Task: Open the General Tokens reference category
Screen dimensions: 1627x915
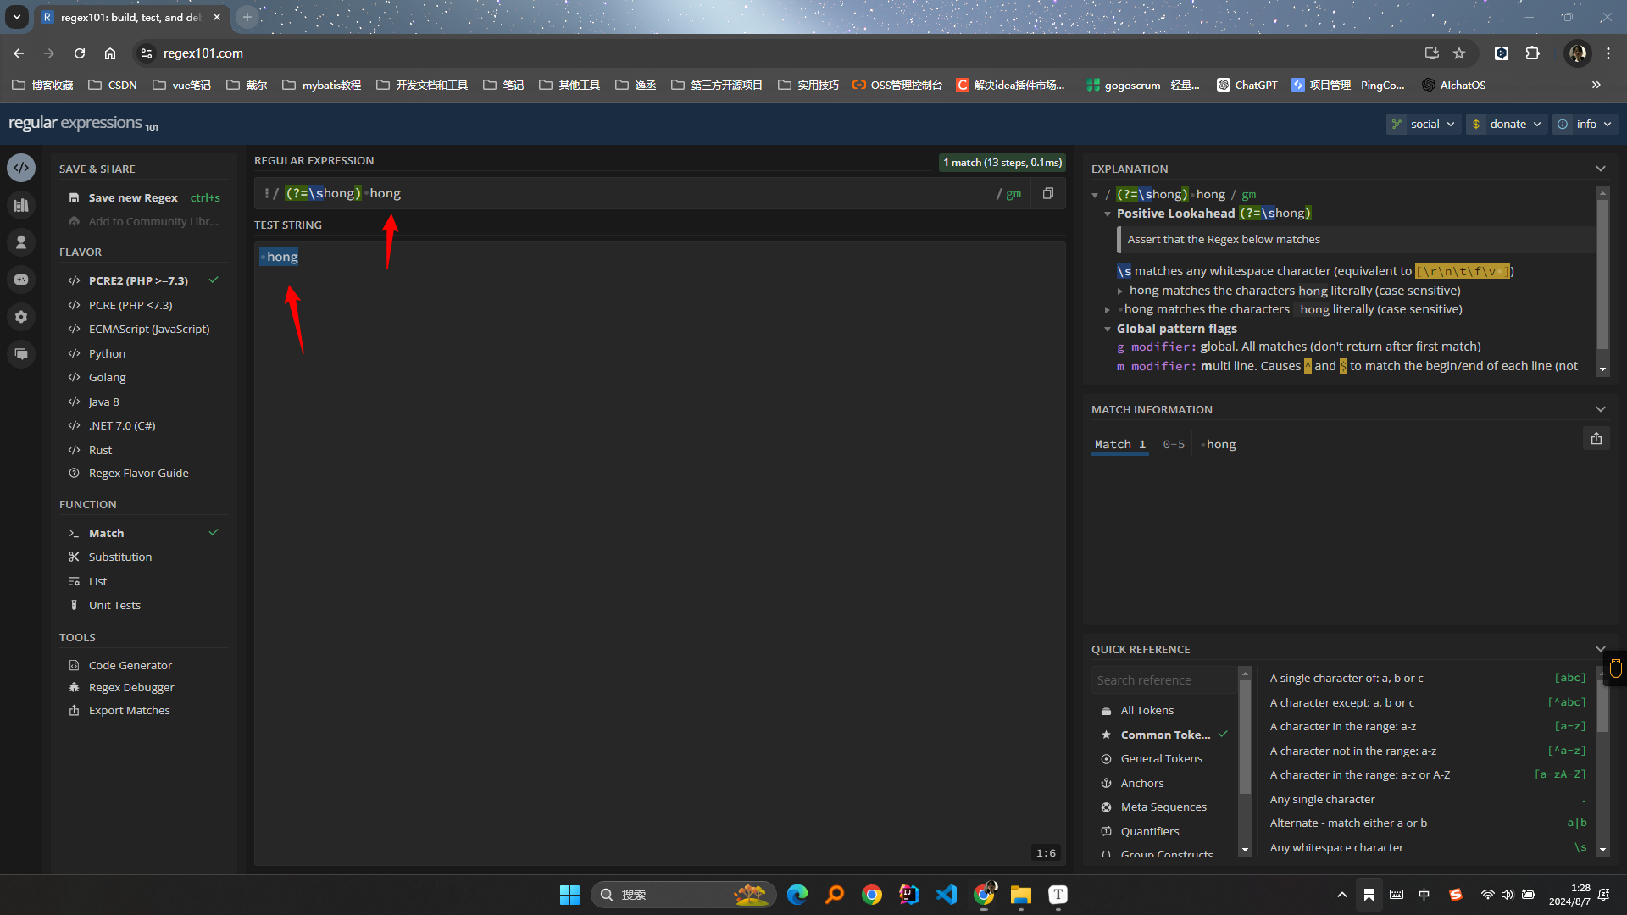Action: tap(1161, 758)
